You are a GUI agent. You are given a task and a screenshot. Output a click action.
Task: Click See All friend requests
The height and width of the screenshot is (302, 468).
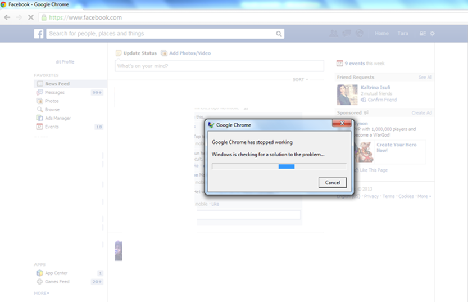pyautogui.click(x=425, y=78)
